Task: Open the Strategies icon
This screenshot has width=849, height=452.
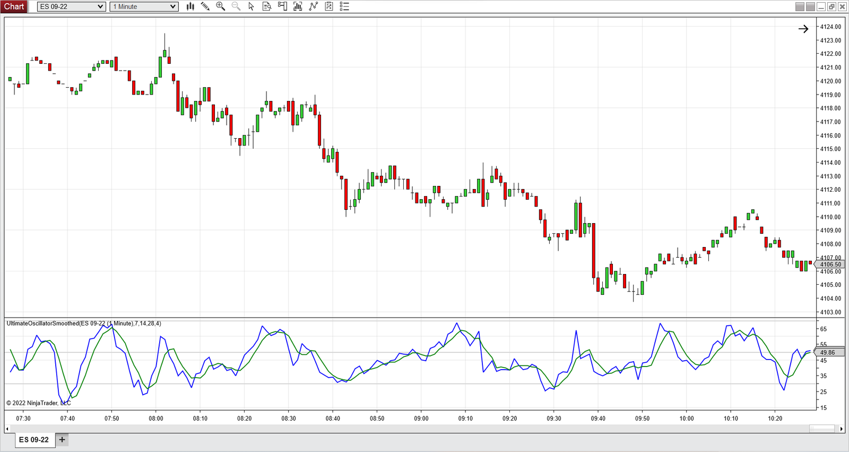Action: pyautogui.click(x=314, y=6)
